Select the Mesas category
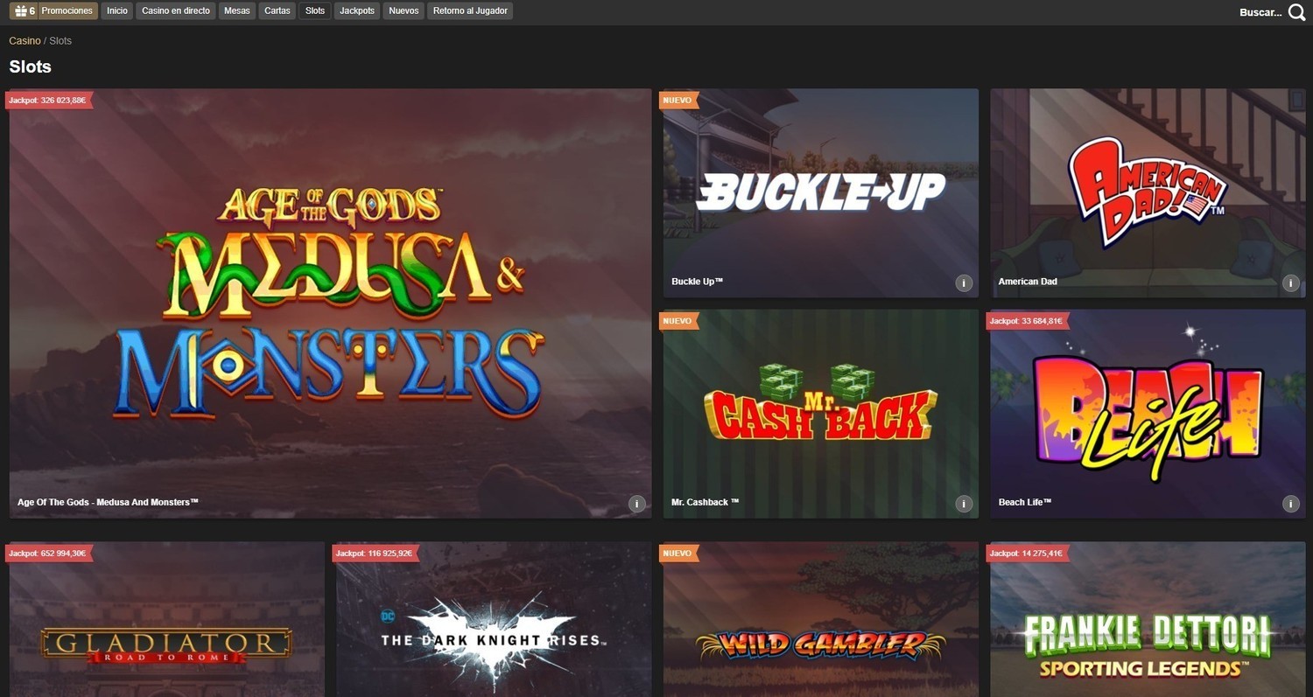Image resolution: width=1313 pixels, height=697 pixels. point(237,11)
